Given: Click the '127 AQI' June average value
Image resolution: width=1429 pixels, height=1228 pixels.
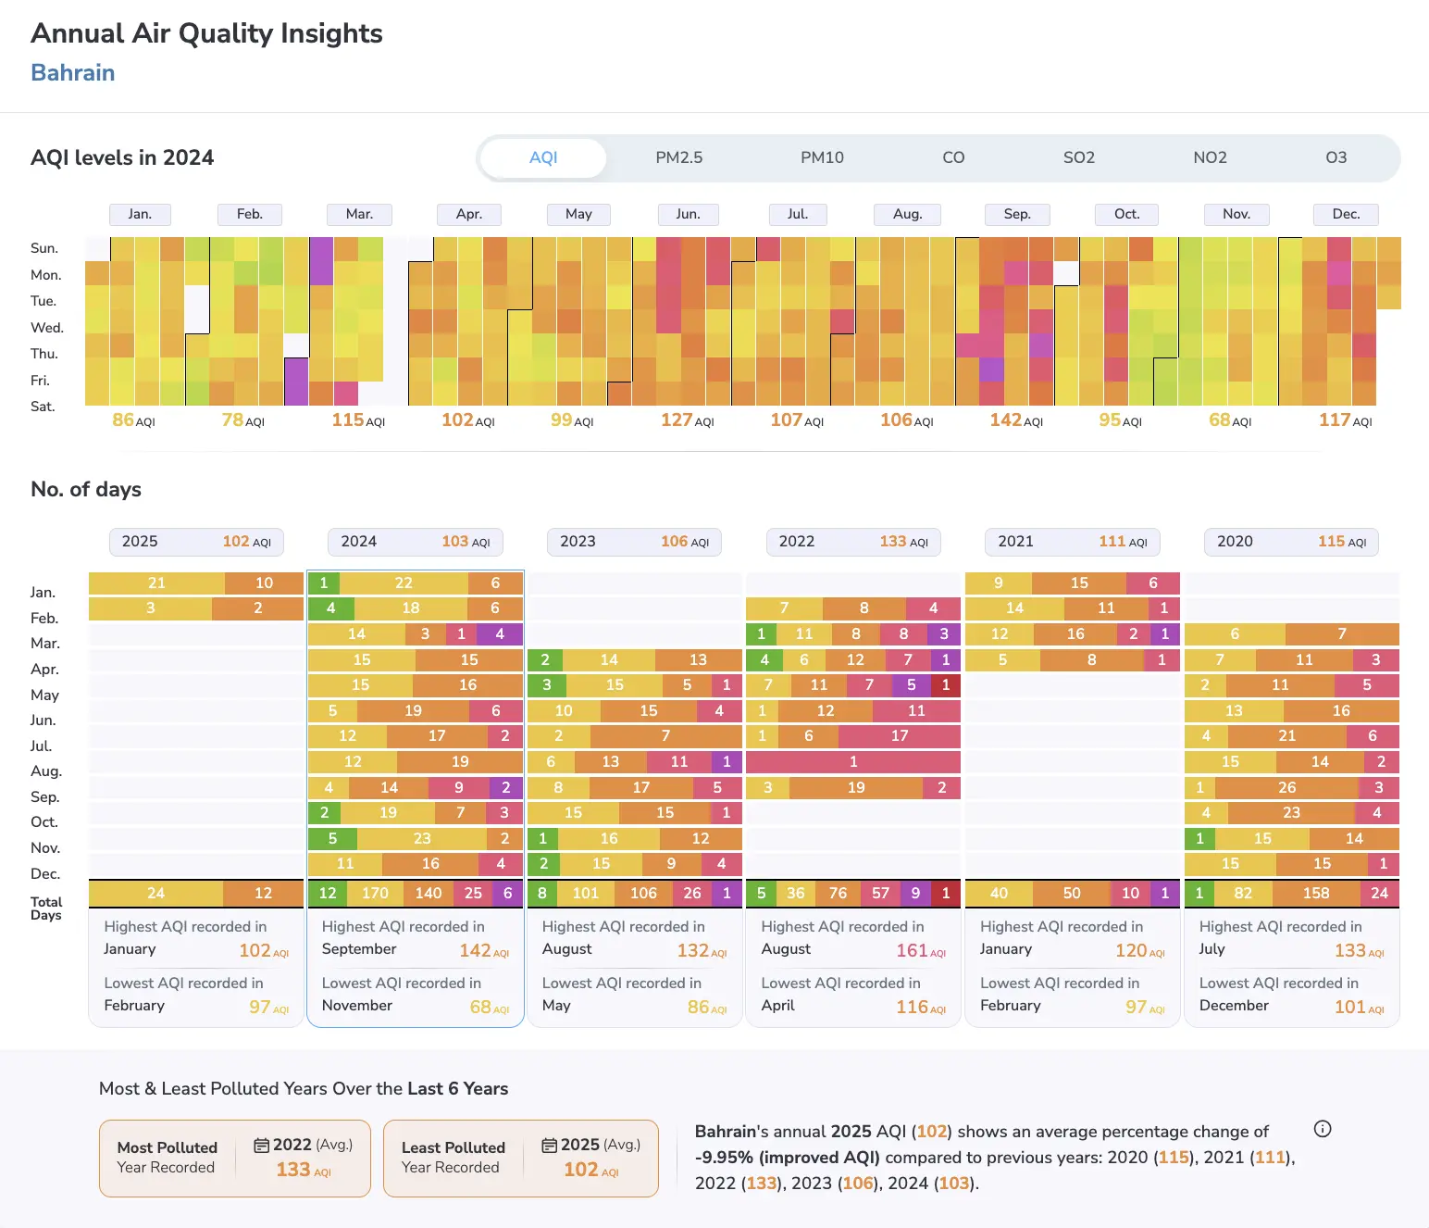Looking at the screenshot, I should pos(688,420).
